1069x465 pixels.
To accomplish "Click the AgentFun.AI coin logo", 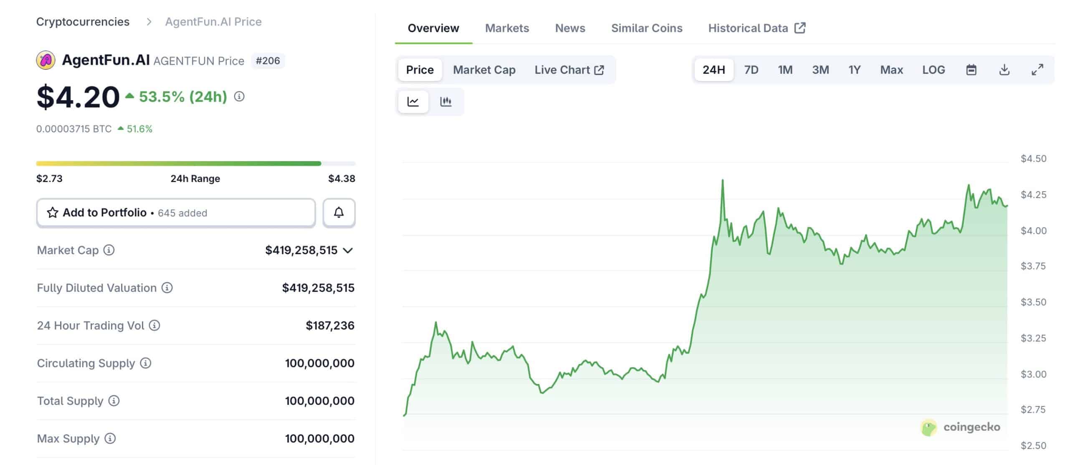I will pyautogui.click(x=46, y=61).
